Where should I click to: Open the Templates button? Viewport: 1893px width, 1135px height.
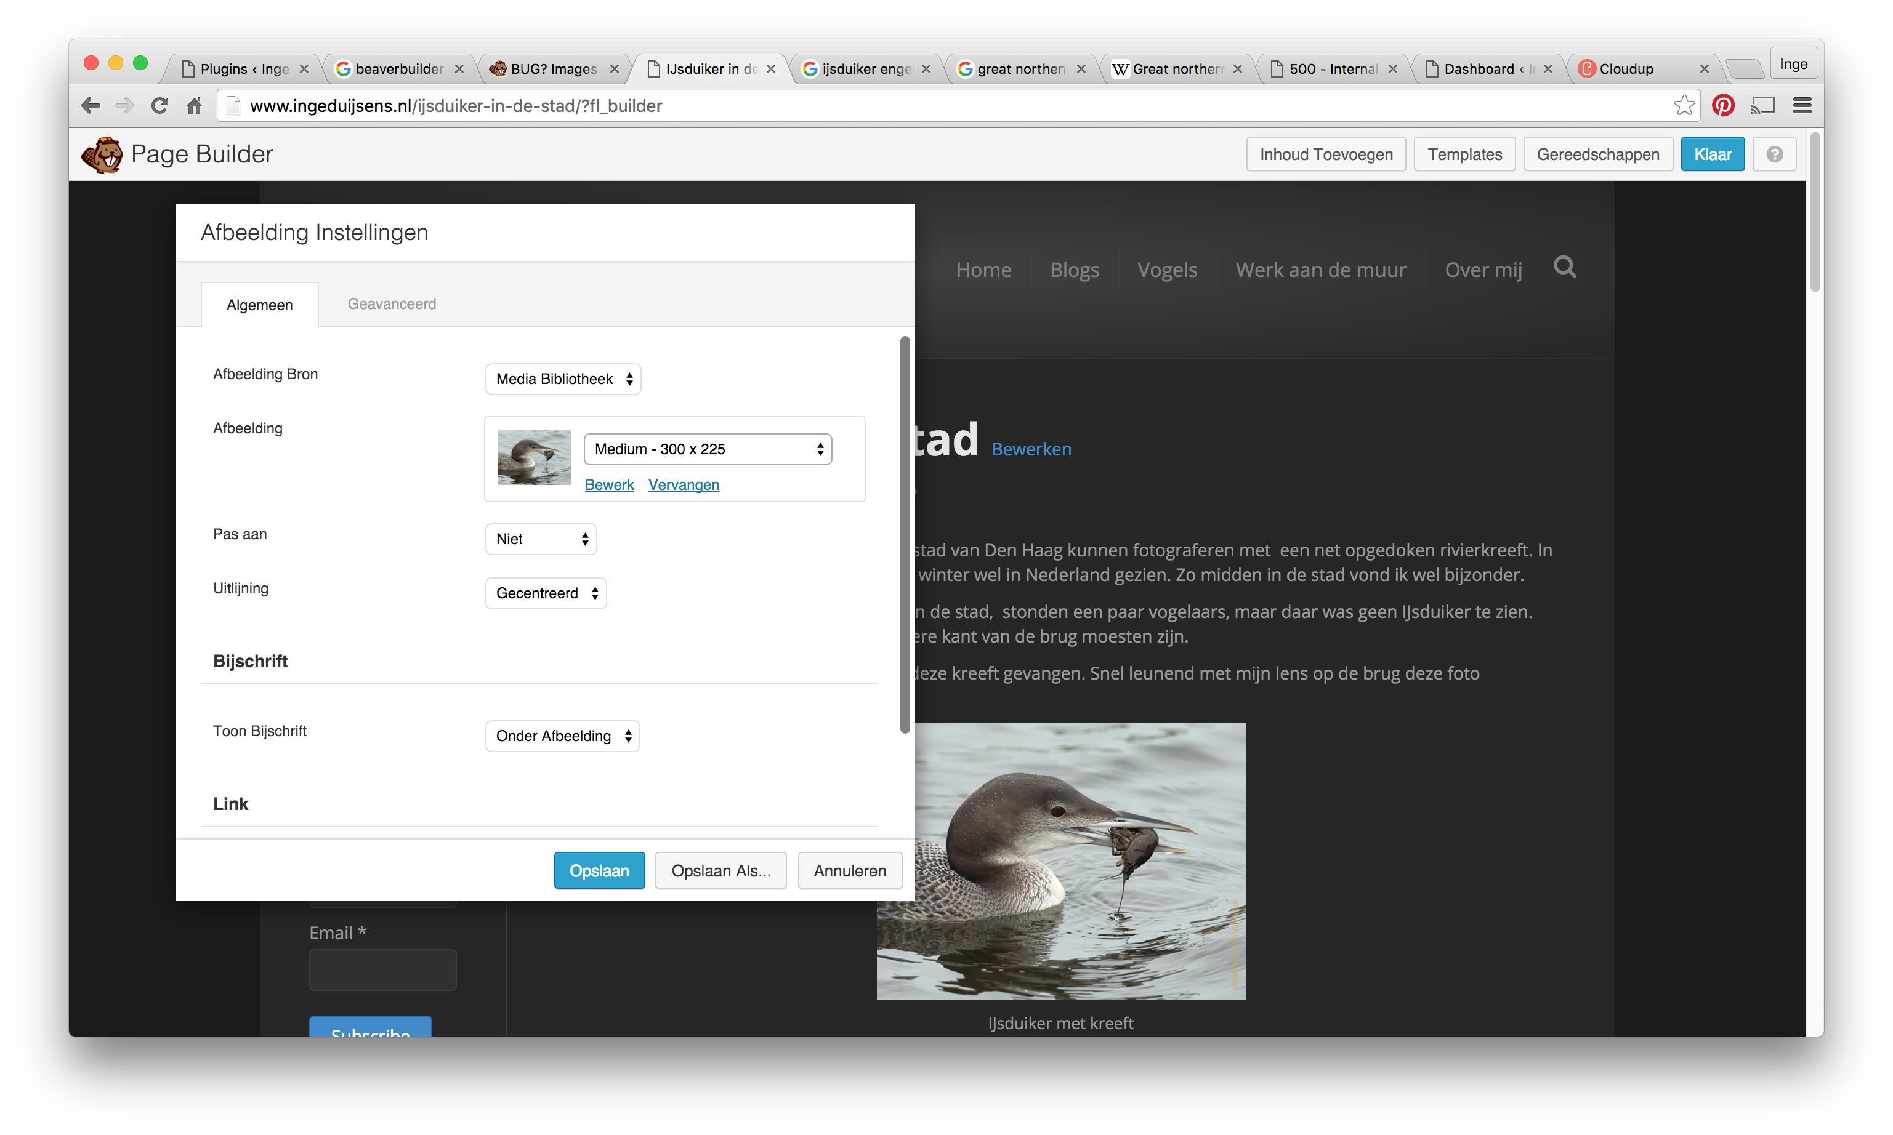1464,154
